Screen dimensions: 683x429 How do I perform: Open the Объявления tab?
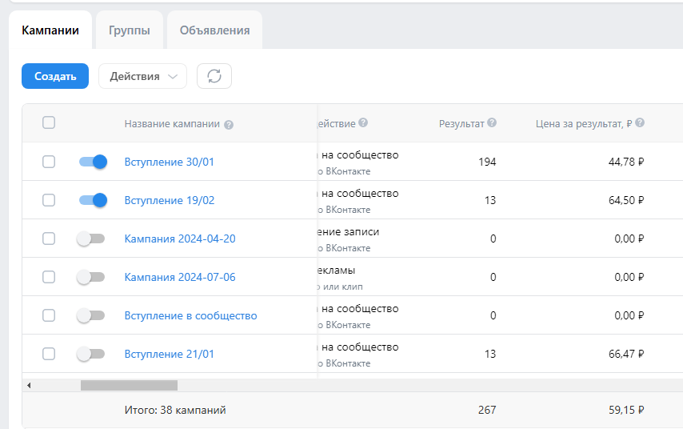[214, 30]
